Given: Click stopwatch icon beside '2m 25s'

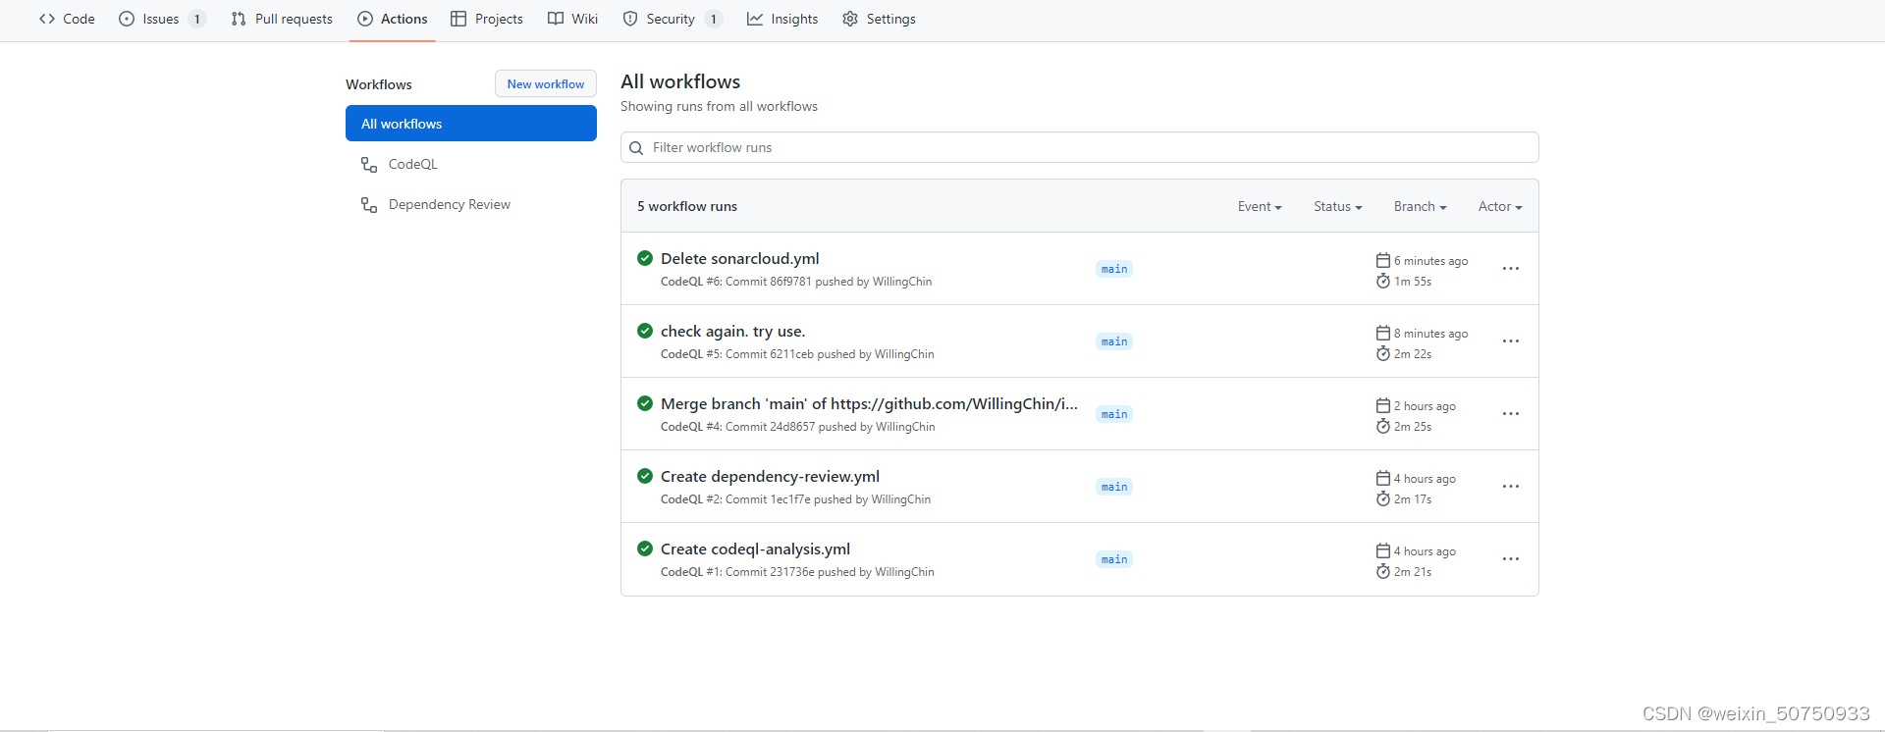Looking at the screenshot, I should (1383, 426).
